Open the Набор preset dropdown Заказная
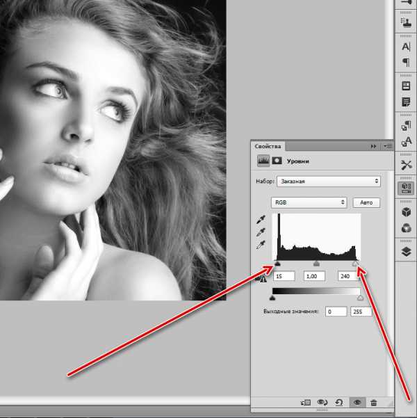 [x=329, y=182]
